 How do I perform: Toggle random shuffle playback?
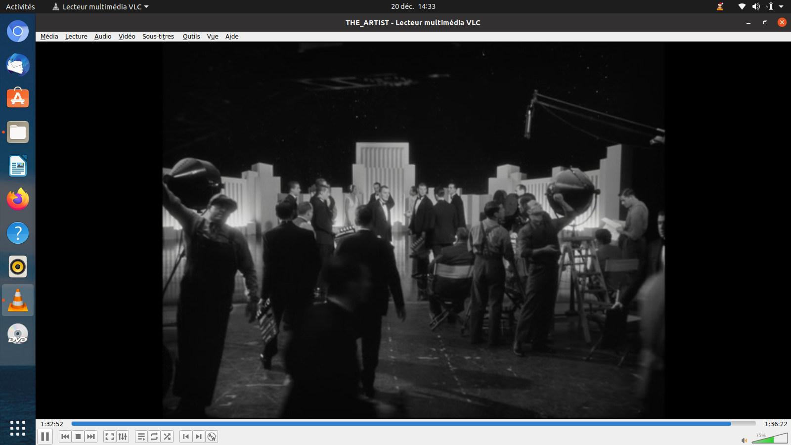click(x=167, y=437)
